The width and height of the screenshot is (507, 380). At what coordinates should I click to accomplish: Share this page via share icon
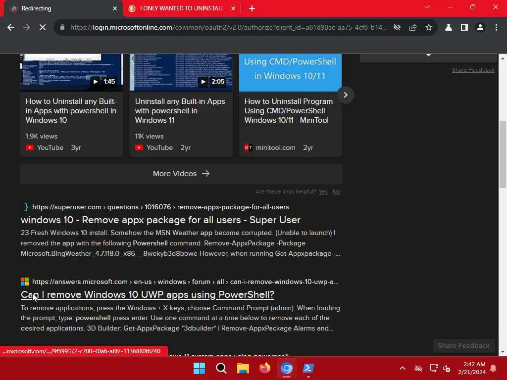click(413, 28)
